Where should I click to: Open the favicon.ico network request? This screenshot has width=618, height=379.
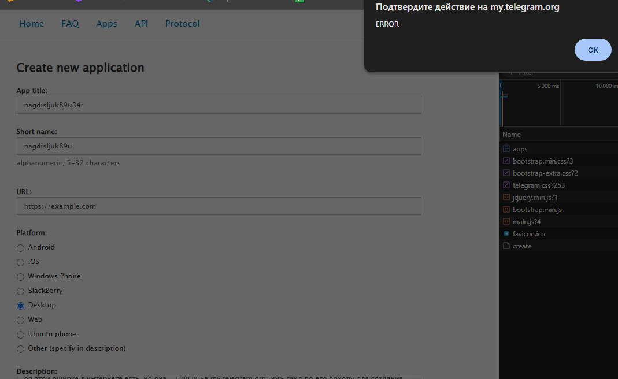pyautogui.click(x=558, y=233)
